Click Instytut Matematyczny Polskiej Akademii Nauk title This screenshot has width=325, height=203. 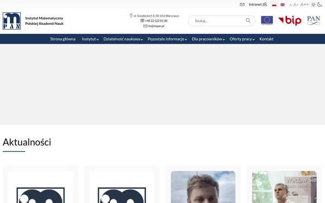[44, 21]
